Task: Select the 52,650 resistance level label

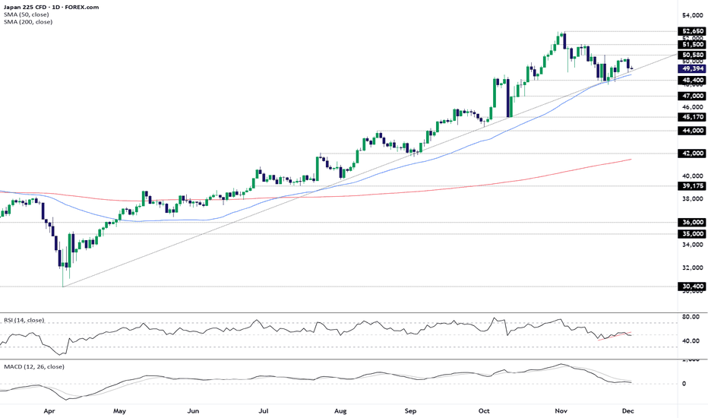Action: click(x=693, y=32)
